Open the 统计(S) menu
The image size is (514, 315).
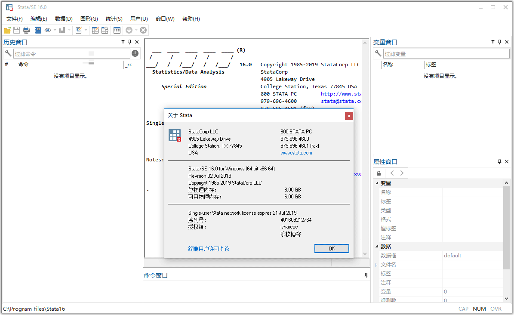pyautogui.click(x=114, y=19)
